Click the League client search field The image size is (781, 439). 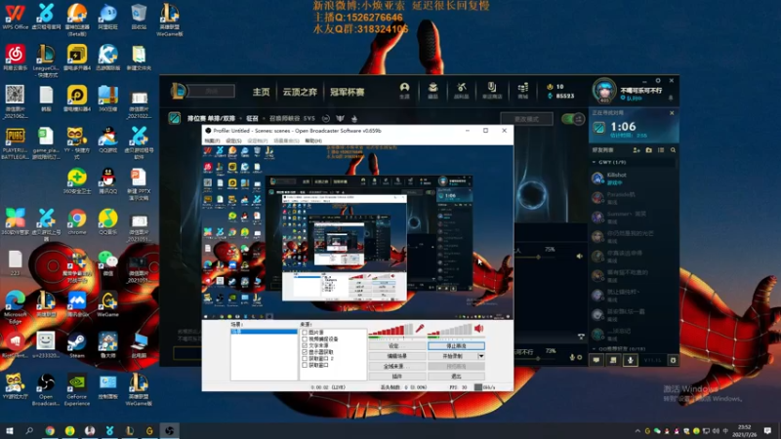[212, 91]
